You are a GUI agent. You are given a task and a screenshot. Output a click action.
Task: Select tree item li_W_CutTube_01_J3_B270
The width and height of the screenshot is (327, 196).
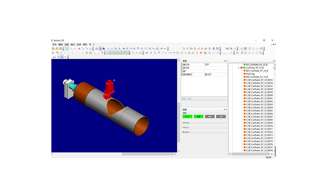tap(259, 126)
